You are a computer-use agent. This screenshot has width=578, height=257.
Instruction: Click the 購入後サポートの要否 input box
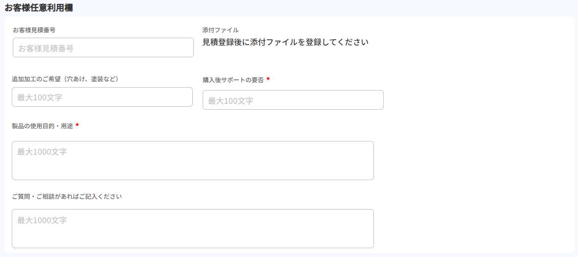[x=293, y=100]
